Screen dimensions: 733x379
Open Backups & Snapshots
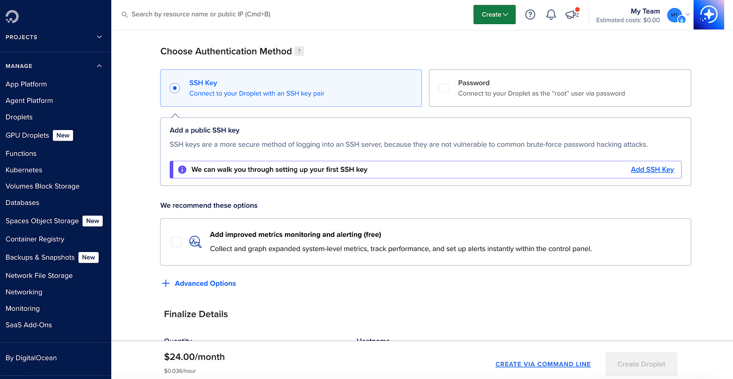40,257
